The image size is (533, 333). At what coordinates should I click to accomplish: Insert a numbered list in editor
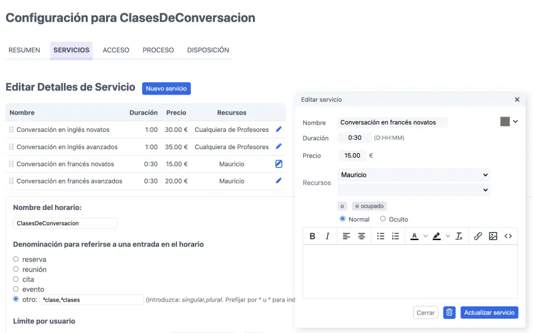point(395,237)
